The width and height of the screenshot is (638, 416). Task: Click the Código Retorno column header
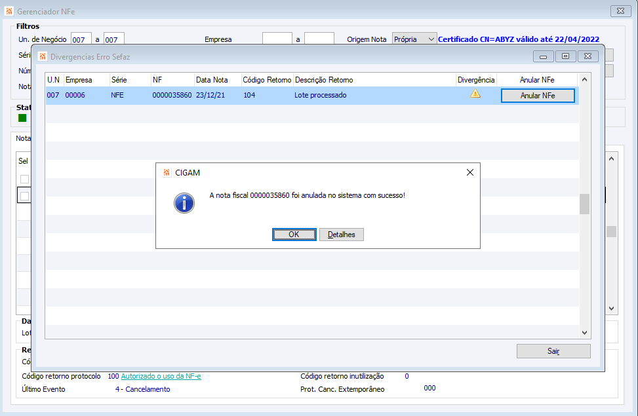(x=267, y=80)
